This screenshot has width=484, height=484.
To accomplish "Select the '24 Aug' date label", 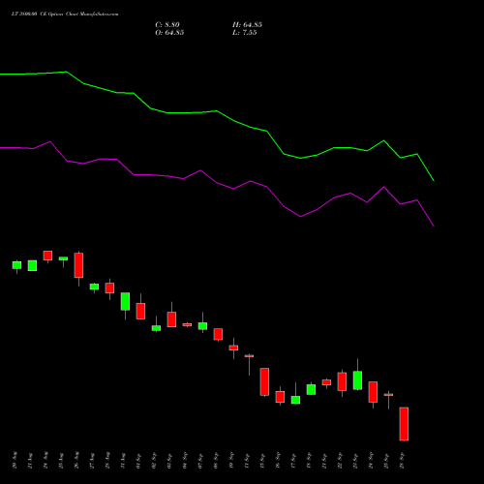I will point(45,461).
